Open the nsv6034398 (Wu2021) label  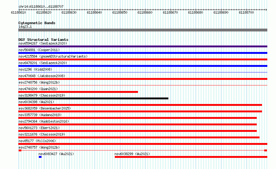click(36, 102)
